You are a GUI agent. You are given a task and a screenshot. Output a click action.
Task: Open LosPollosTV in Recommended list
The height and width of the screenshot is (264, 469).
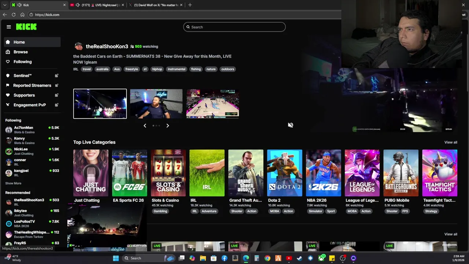pyautogui.click(x=32, y=223)
